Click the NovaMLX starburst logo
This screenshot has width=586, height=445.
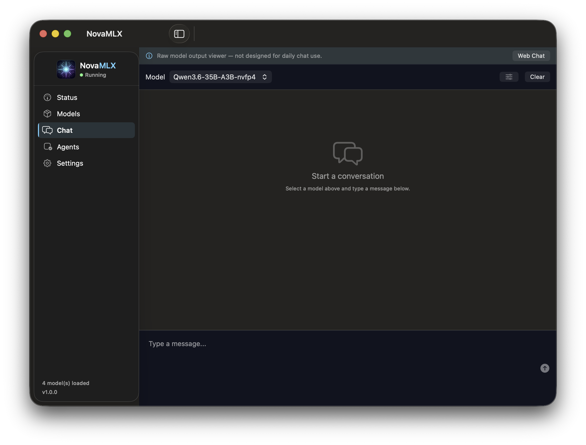(66, 69)
